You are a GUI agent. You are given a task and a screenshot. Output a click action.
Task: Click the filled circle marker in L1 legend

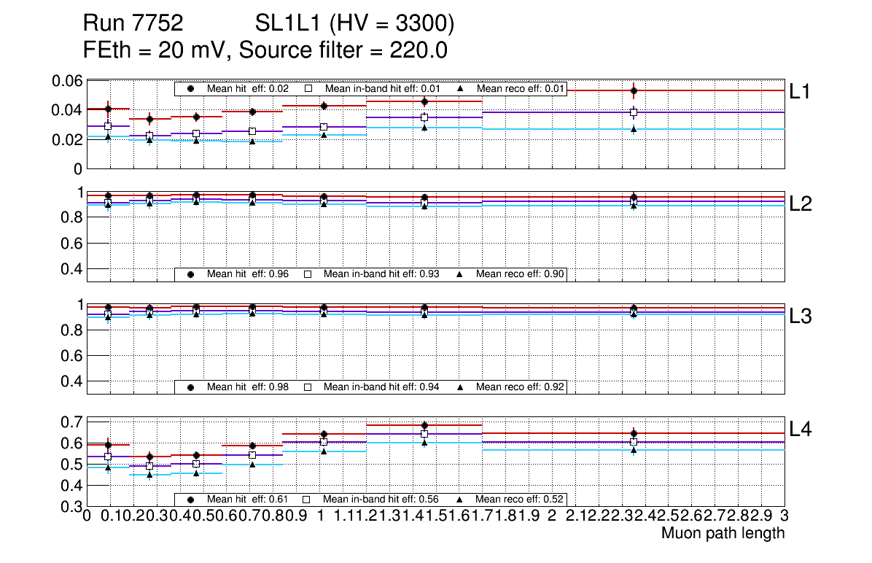[190, 89]
